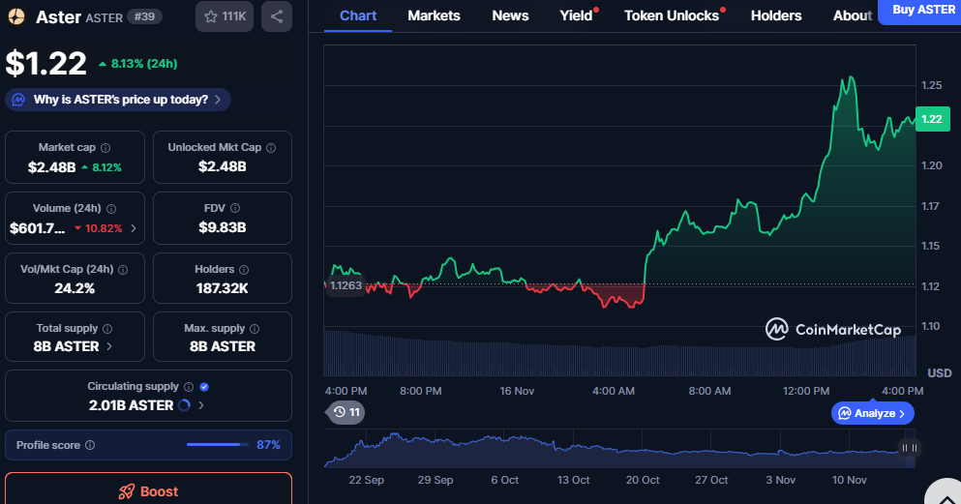Open 'Why is ASTER's price up today?'

(118, 100)
